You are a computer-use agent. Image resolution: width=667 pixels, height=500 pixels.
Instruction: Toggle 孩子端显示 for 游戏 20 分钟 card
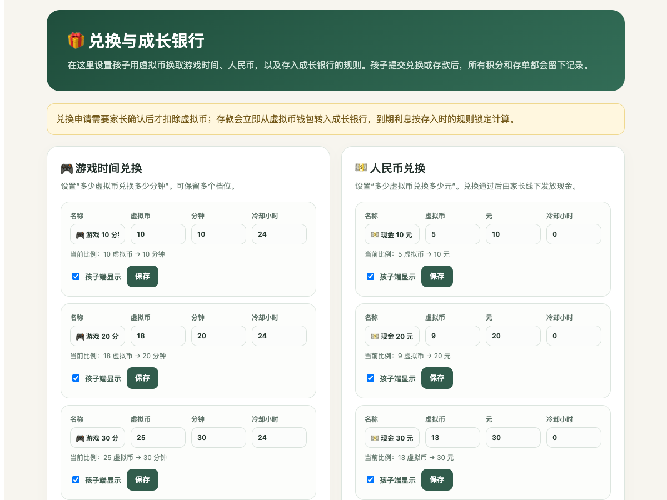tap(76, 378)
